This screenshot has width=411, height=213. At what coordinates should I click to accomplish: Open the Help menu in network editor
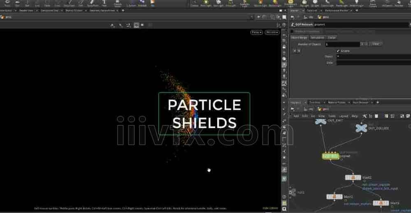pos(354,116)
